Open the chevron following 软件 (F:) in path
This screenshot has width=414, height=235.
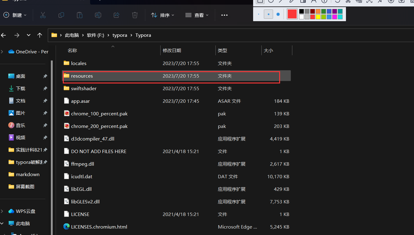point(108,35)
